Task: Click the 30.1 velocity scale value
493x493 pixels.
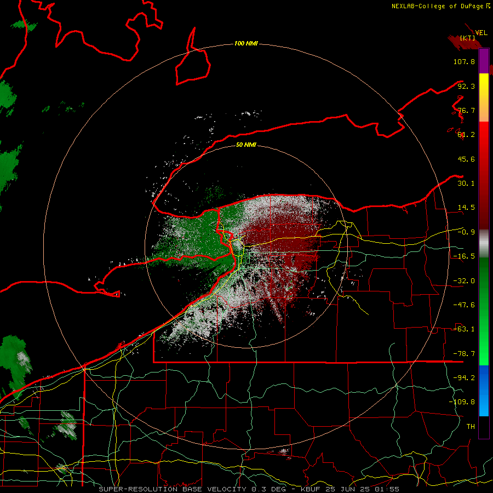Action: pyautogui.click(x=466, y=184)
